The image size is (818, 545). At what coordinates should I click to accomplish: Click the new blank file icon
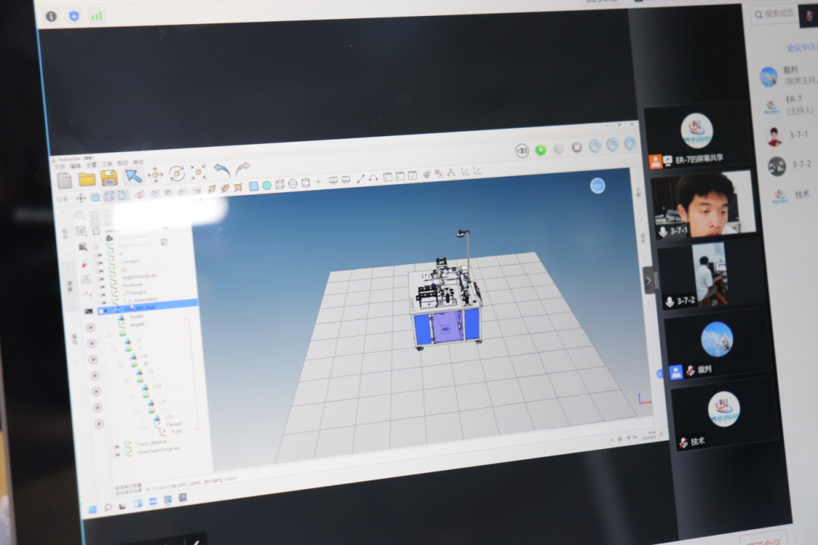[64, 181]
